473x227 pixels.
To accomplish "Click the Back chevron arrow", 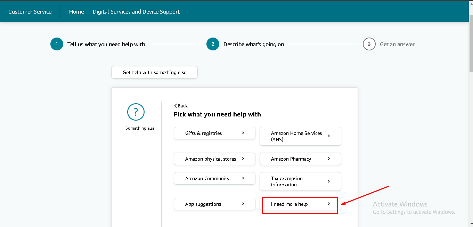I will click(176, 106).
